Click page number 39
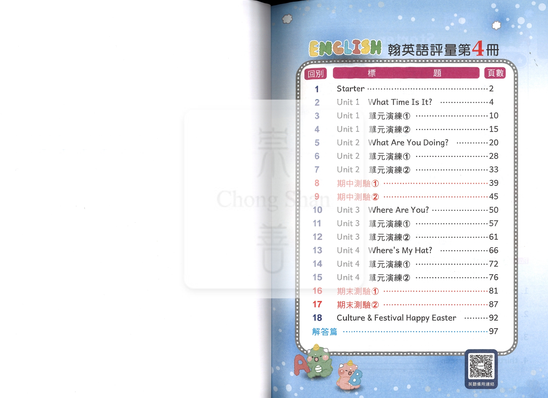548x398 pixels. (x=494, y=183)
